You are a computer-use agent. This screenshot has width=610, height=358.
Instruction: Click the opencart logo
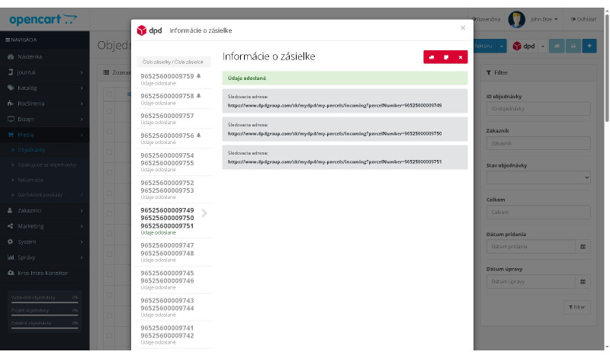[43, 19]
